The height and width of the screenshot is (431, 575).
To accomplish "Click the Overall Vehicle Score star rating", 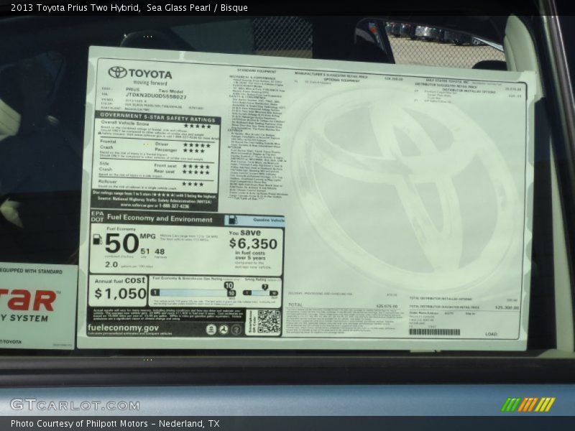I will point(196,126).
